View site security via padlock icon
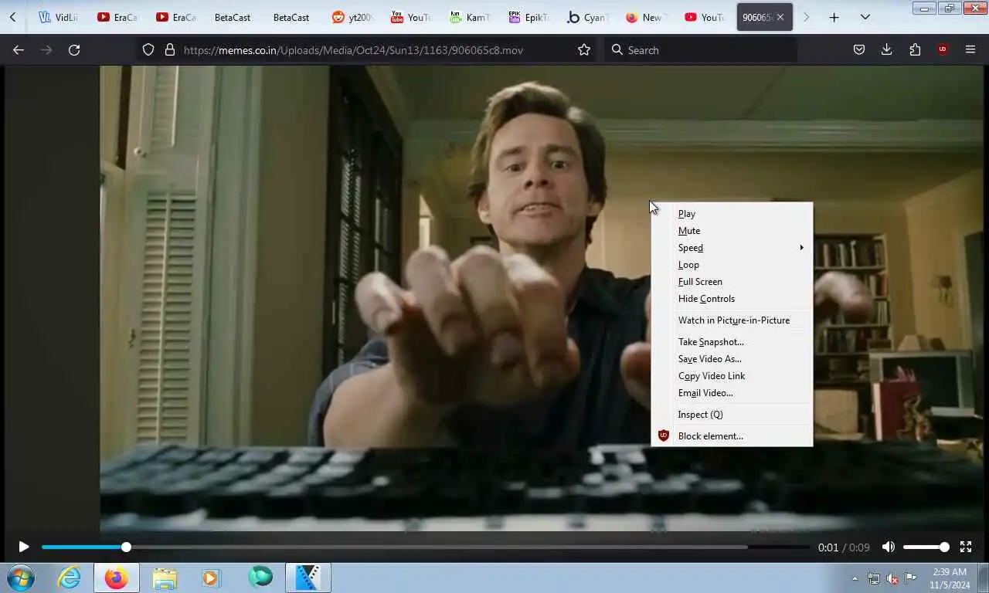Viewport: 989px width, 593px height. tap(170, 49)
